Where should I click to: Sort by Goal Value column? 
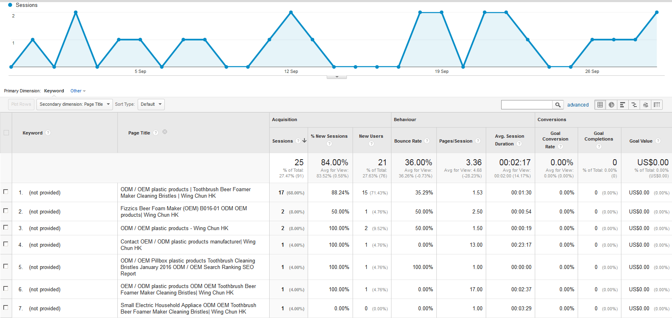tap(641, 141)
